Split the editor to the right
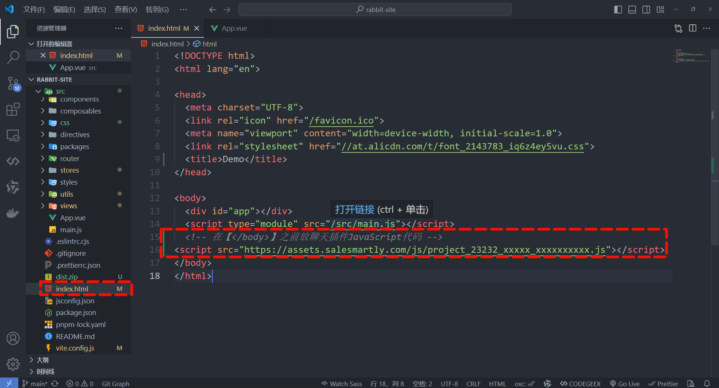Screen dimensions: 719x388 tap(692, 28)
